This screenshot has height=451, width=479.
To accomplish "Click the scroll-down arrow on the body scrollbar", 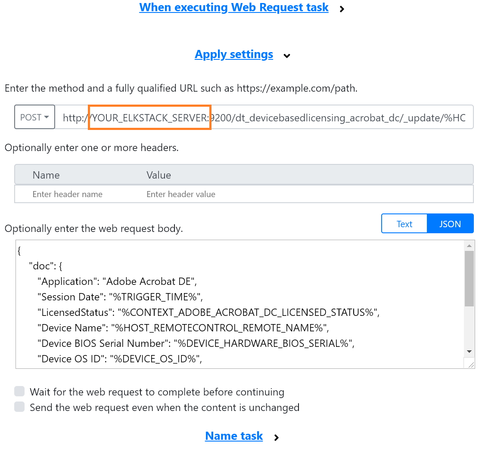I will click(470, 351).
